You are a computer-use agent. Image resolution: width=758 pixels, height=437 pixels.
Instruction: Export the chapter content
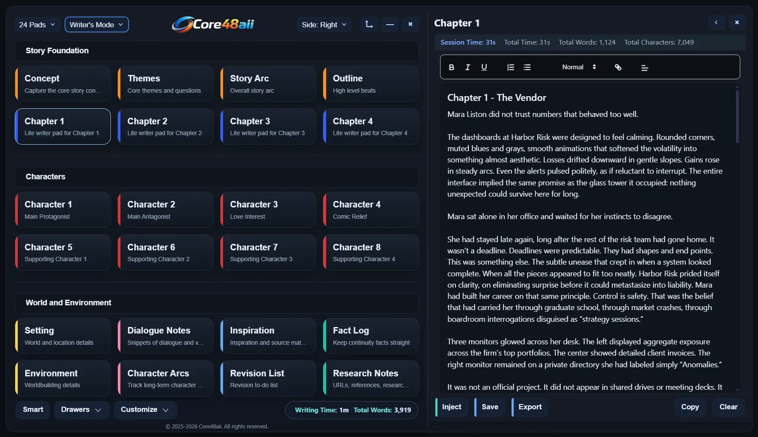pos(529,407)
